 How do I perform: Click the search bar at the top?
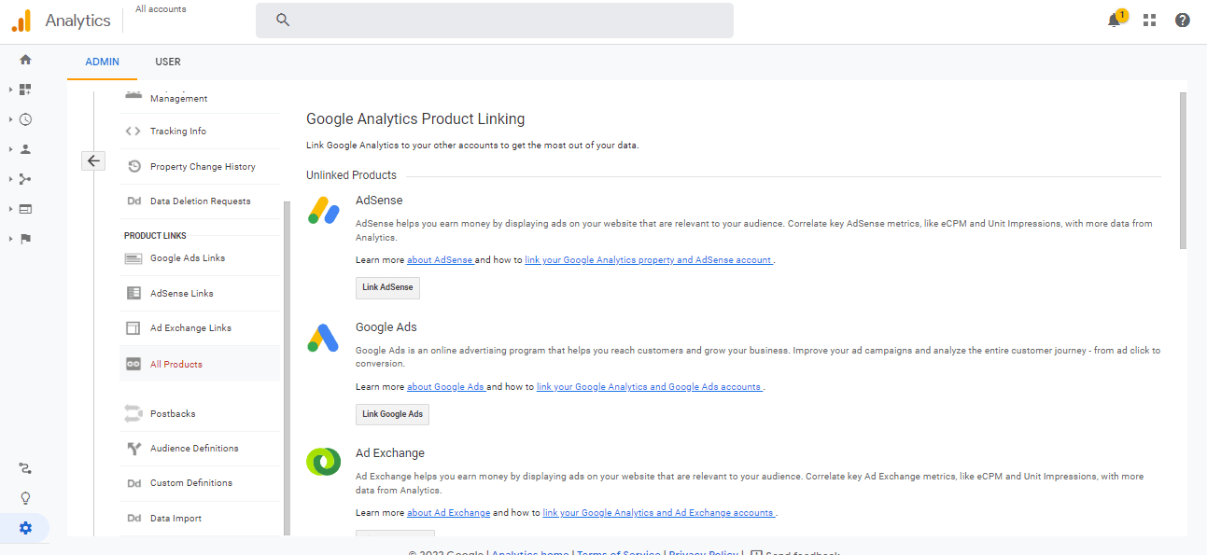pyautogui.click(x=494, y=20)
